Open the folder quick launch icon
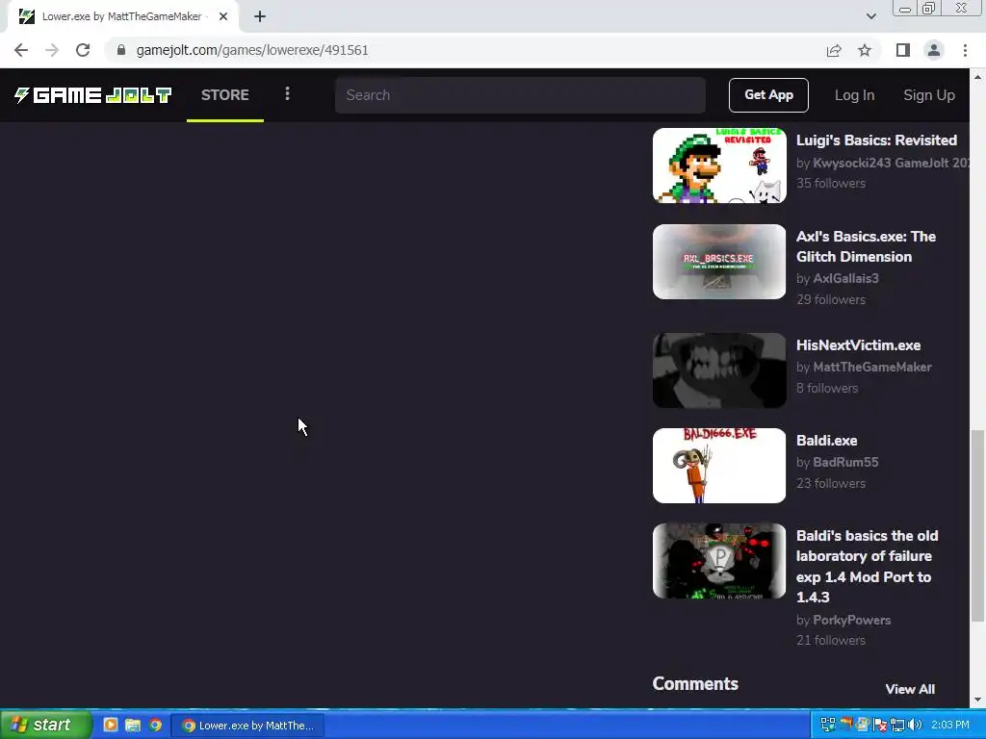The width and height of the screenshot is (986, 739). tap(133, 726)
